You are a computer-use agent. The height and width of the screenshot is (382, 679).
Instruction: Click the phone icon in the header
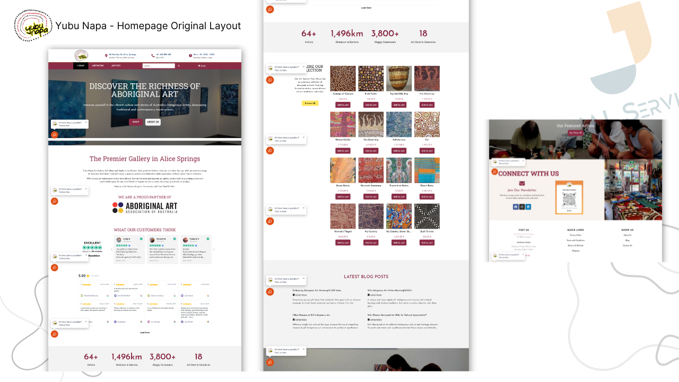coord(153,55)
